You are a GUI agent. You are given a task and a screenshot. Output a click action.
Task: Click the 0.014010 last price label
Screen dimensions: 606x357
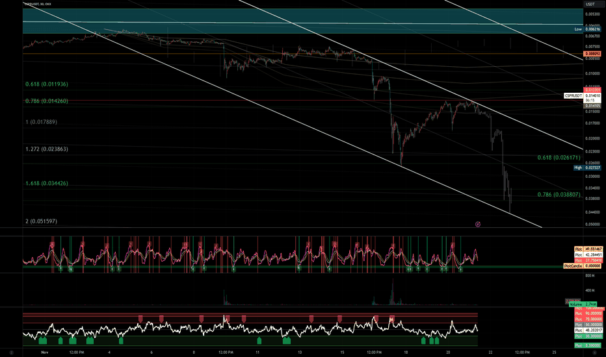coord(592,95)
